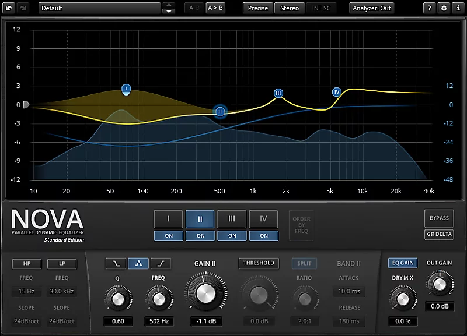The height and width of the screenshot is (336, 467).
Task: Enable the LP low-pass filter
Action: (62, 264)
